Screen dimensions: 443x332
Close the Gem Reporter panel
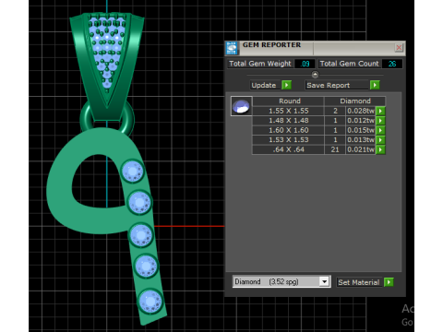click(x=399, y=47)
